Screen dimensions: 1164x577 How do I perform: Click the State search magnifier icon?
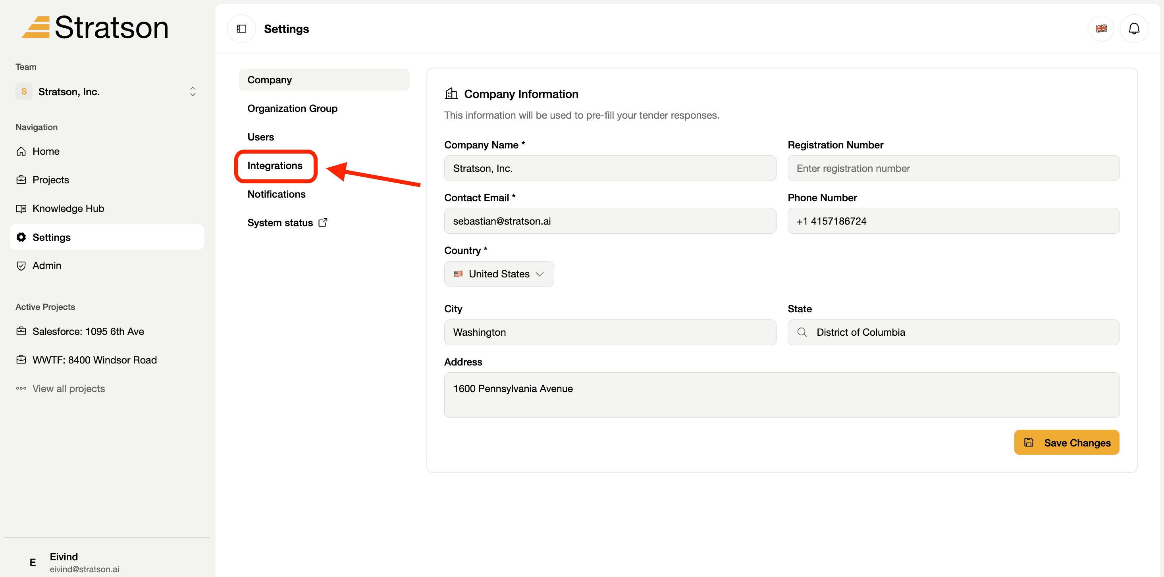point(802,333)
